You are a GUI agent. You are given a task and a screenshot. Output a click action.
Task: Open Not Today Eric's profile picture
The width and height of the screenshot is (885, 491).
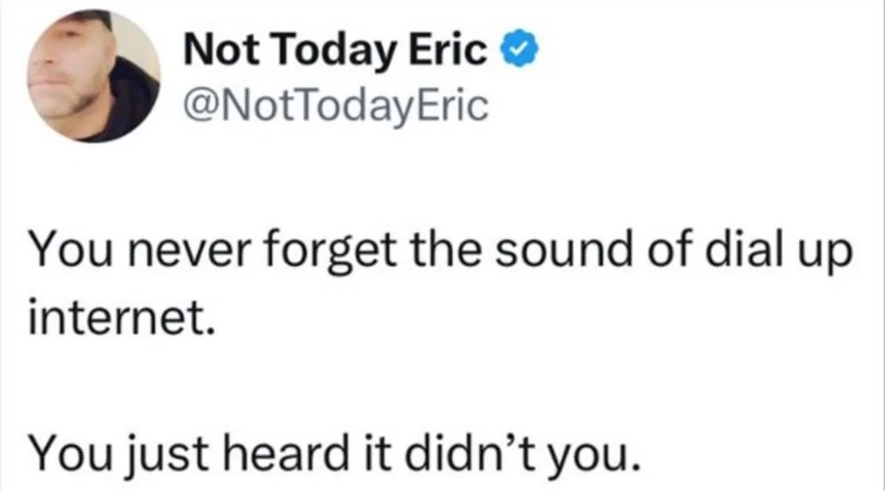tap(94, 76)
